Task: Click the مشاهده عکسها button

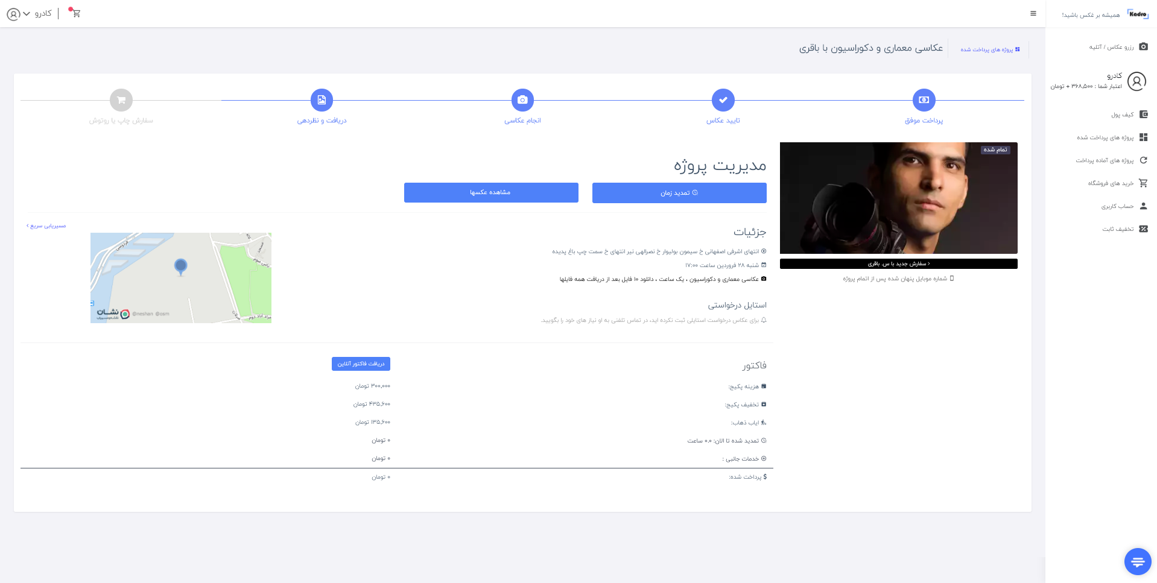Action: [491, 192]
